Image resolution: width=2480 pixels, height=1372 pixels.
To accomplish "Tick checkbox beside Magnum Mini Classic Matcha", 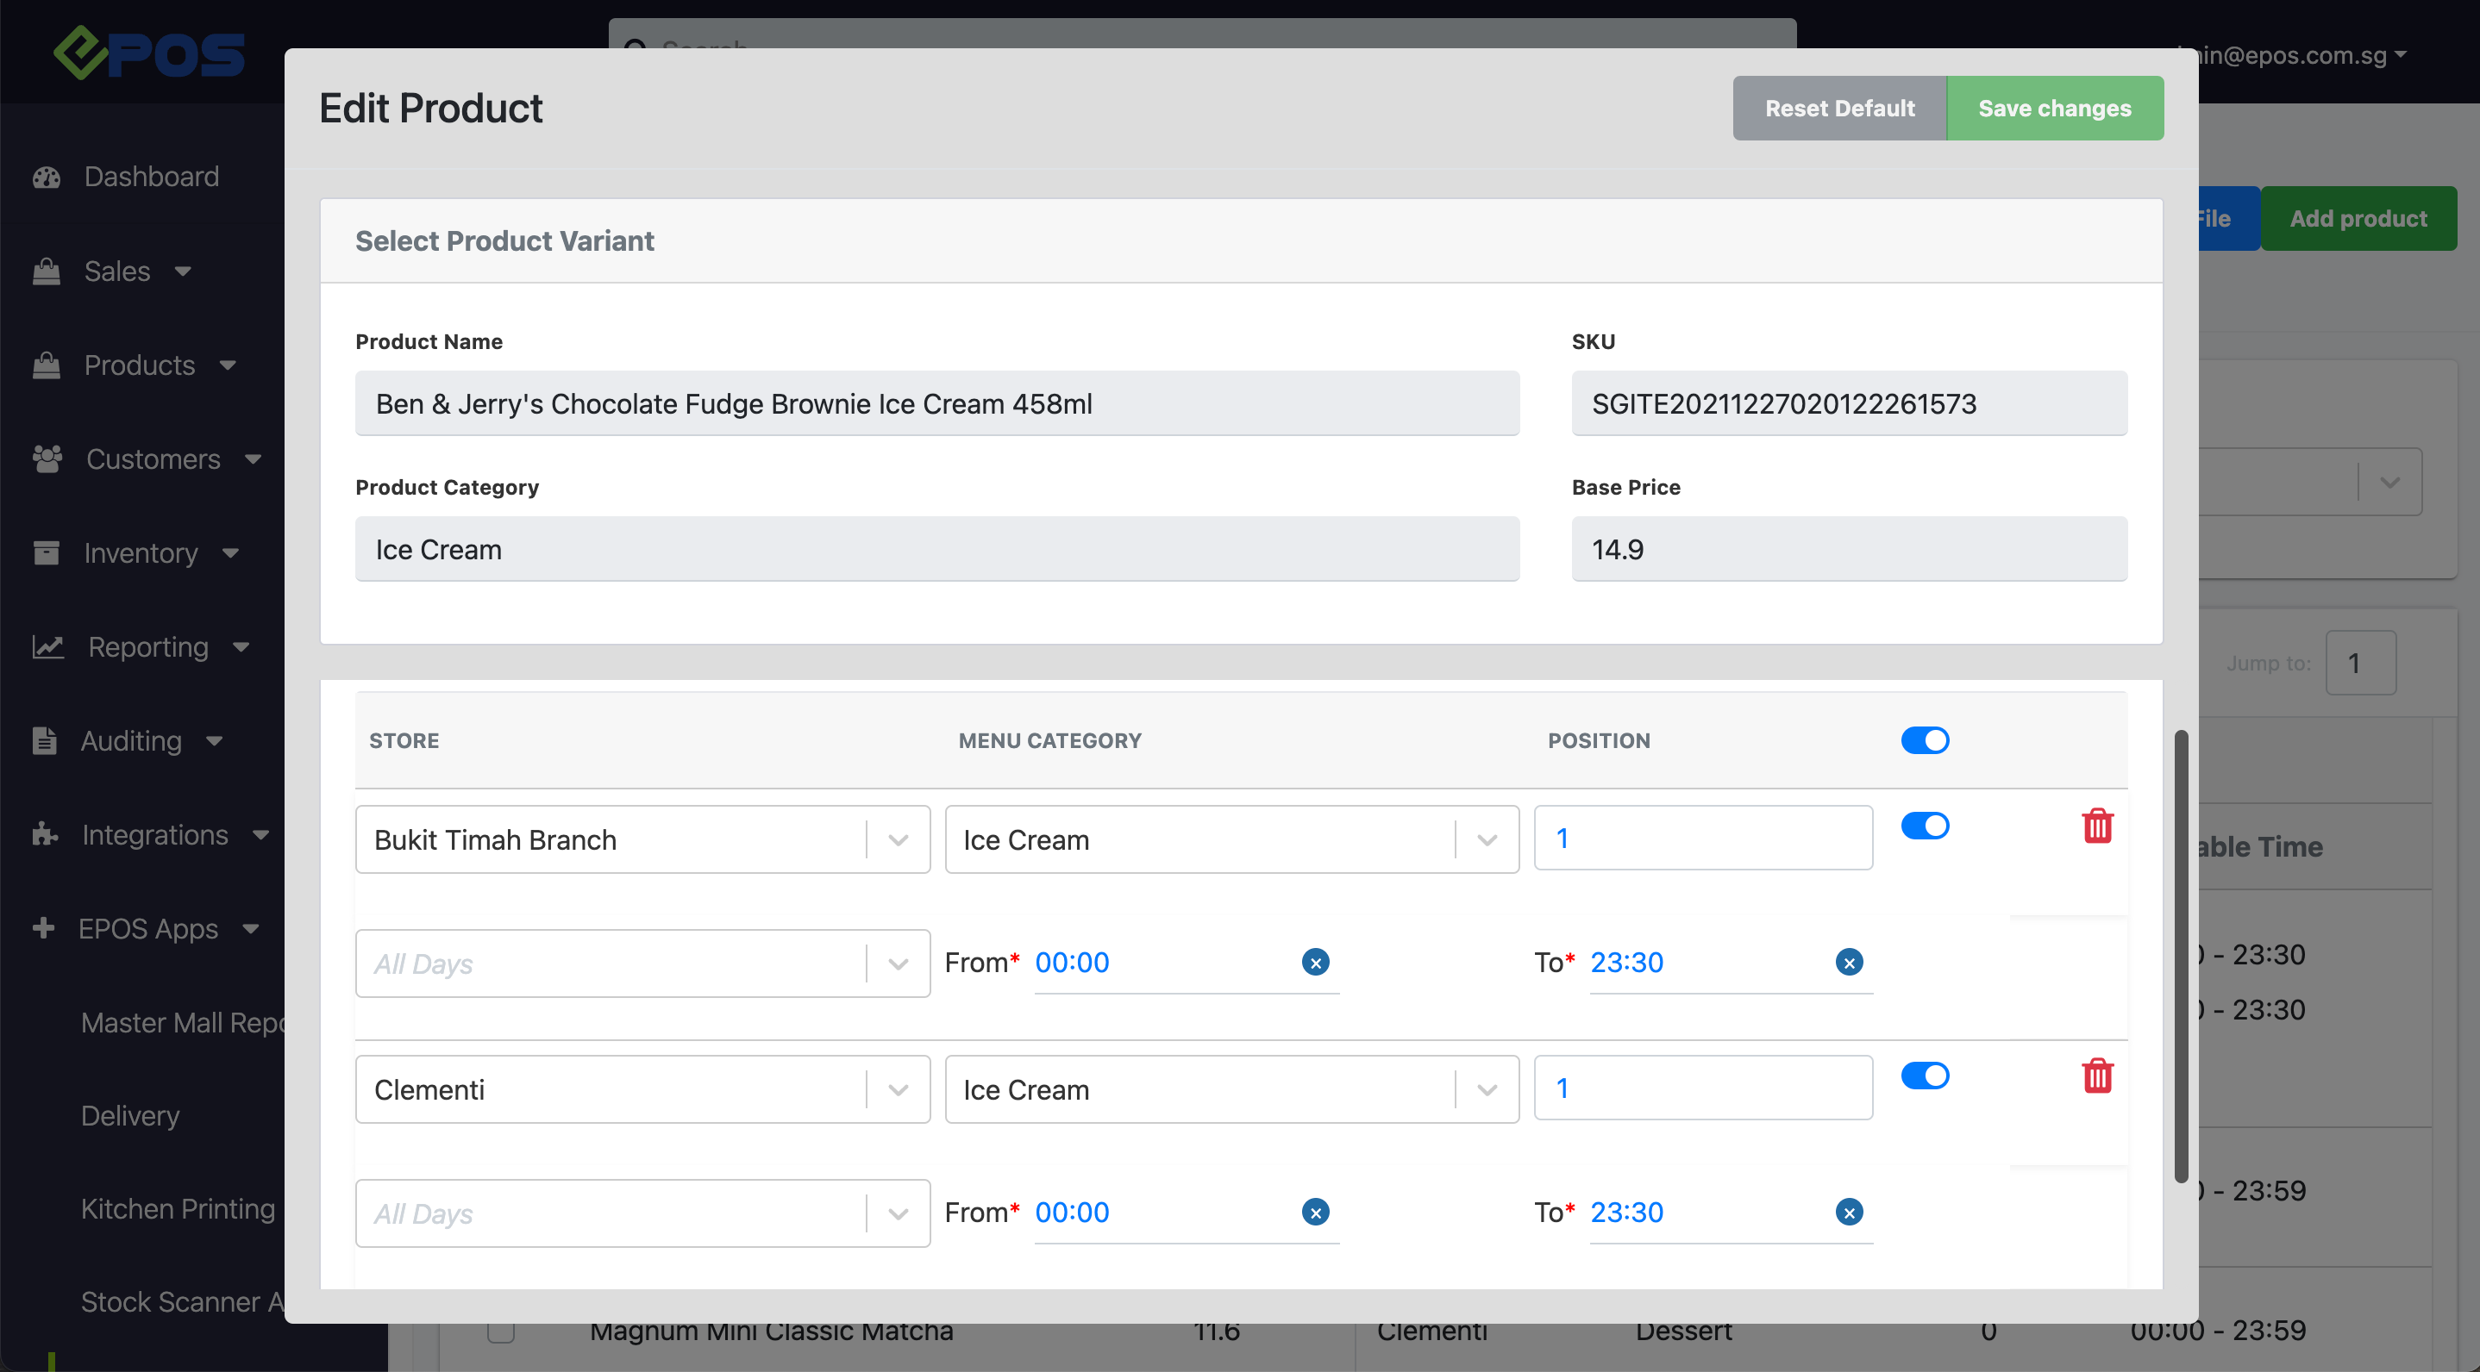I will click(501, 1331).
